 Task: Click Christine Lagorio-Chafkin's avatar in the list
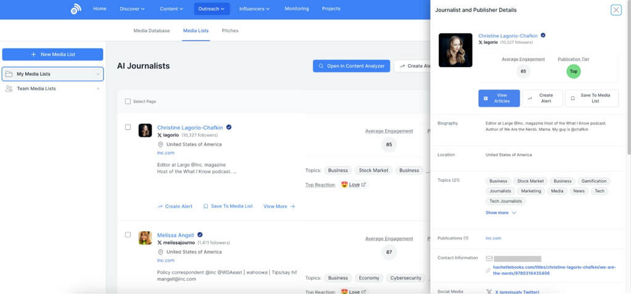pyautogui.click(x=145, y=131)
